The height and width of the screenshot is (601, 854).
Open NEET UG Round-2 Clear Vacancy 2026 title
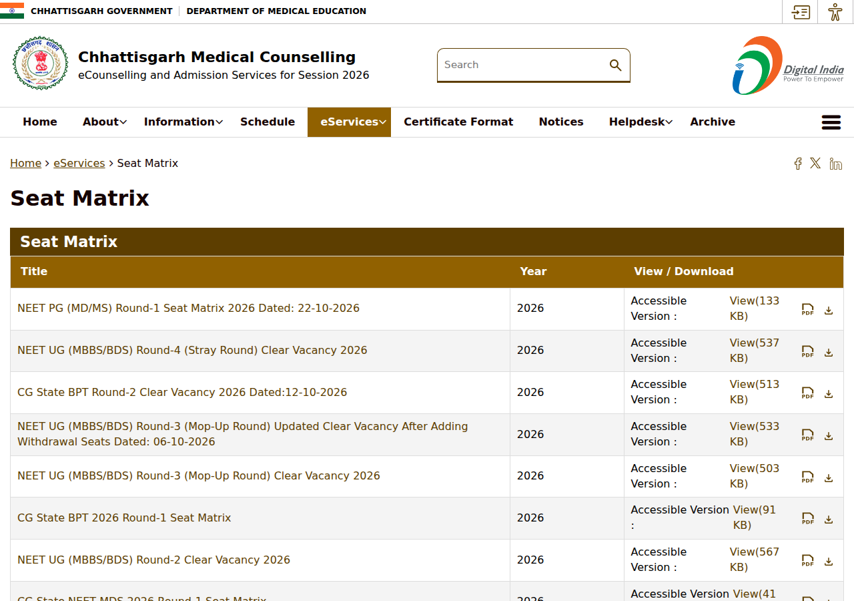tap(153, 560)
